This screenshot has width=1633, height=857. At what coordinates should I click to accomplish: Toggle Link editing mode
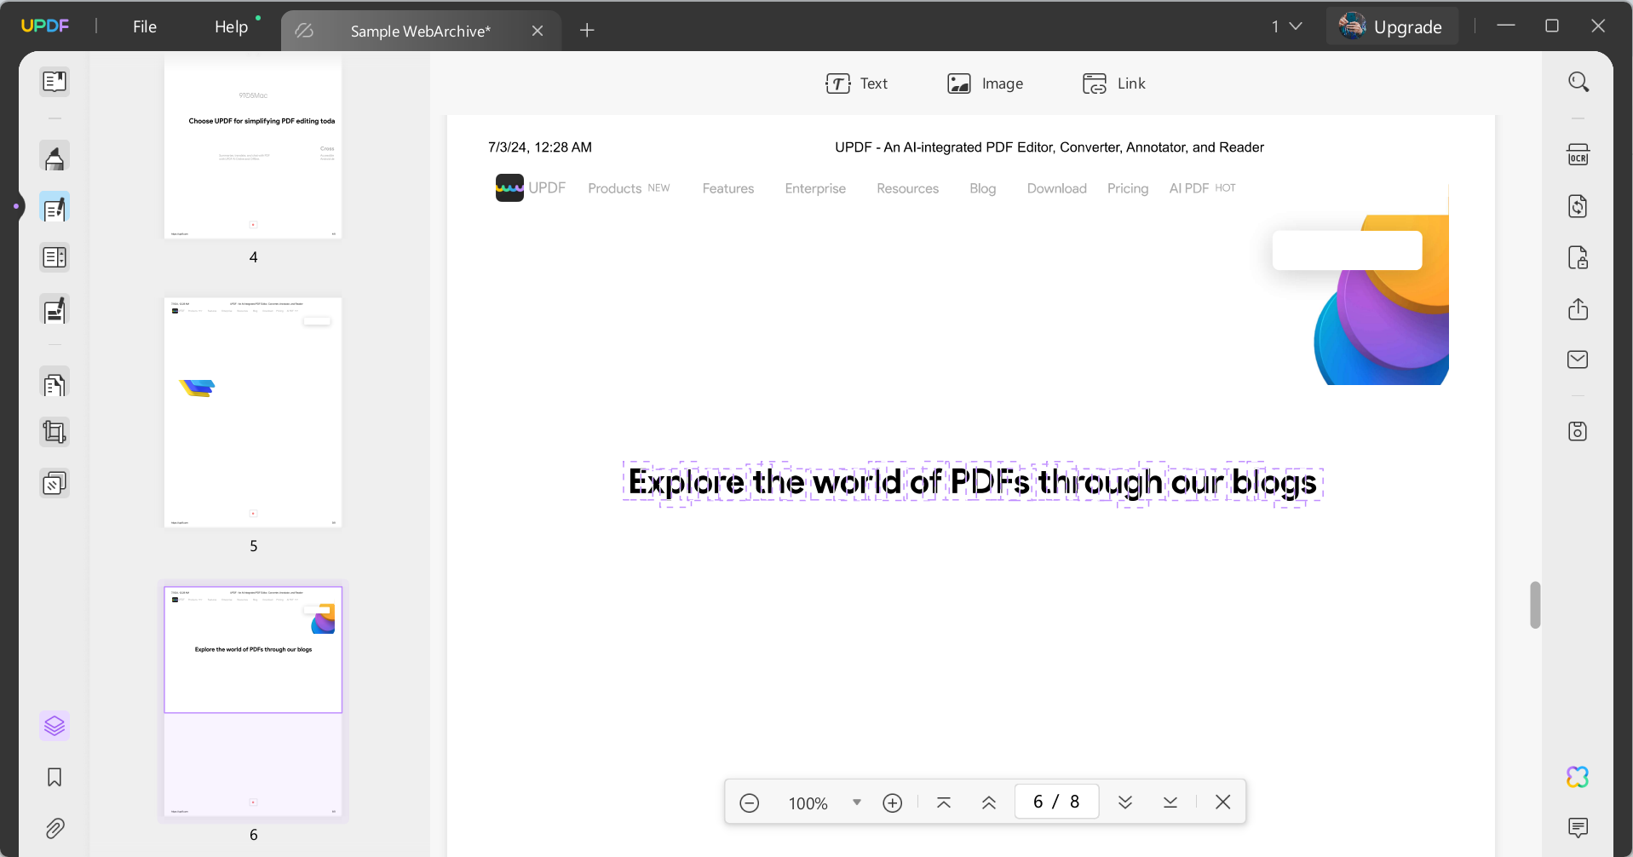pyautogui.click(x=1114, y=83)
